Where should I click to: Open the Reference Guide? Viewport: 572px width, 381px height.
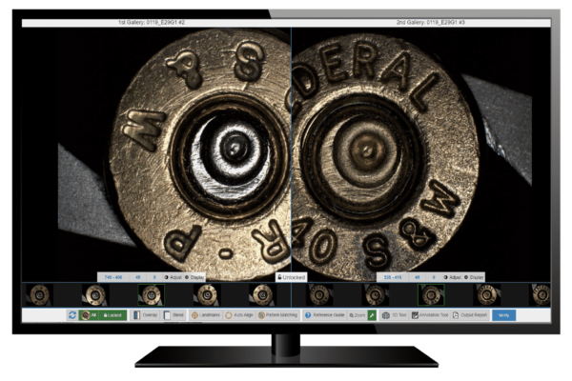(324, 315)
